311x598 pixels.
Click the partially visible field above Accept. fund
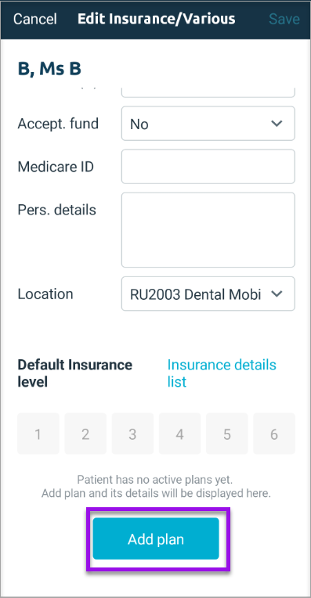pos(208,92)
